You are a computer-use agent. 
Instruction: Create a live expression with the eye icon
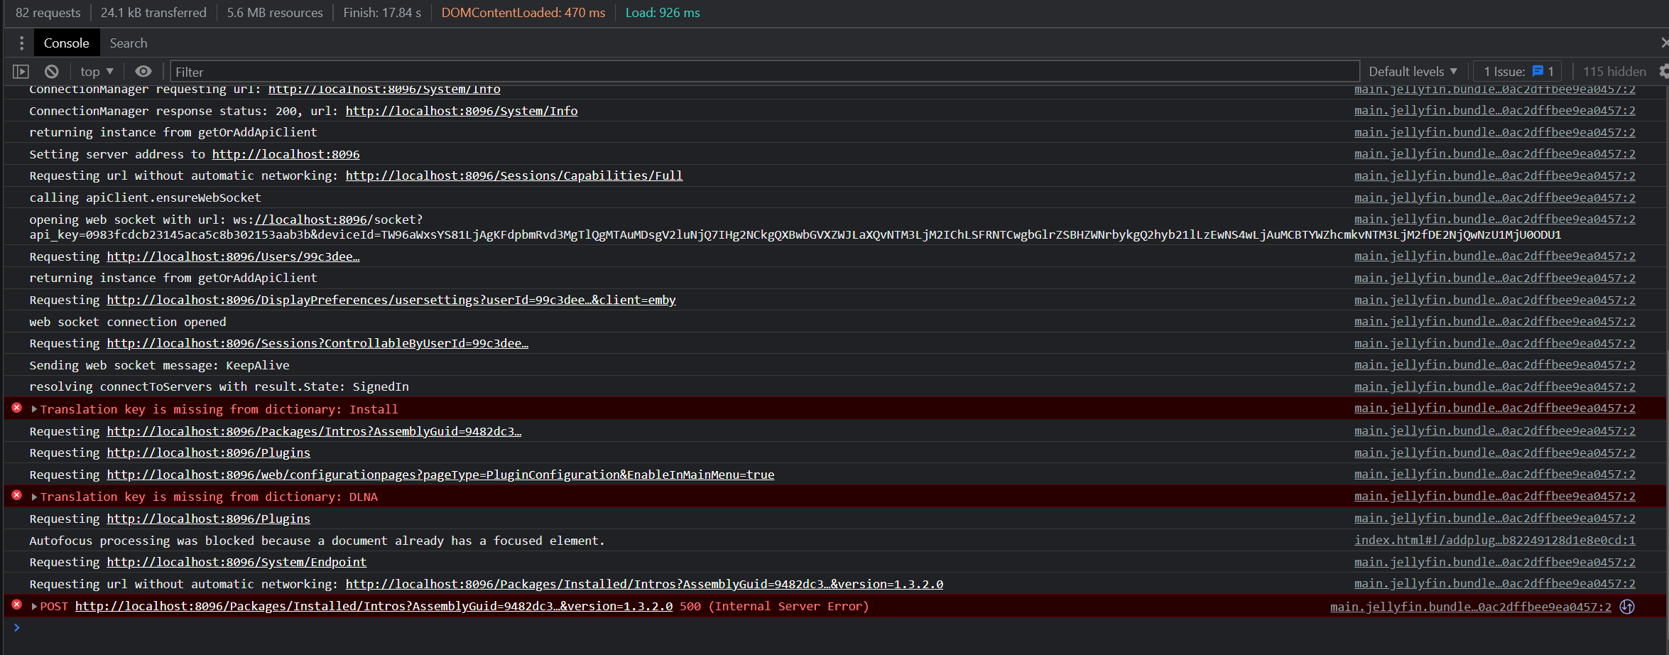click(x=143, y=71)
